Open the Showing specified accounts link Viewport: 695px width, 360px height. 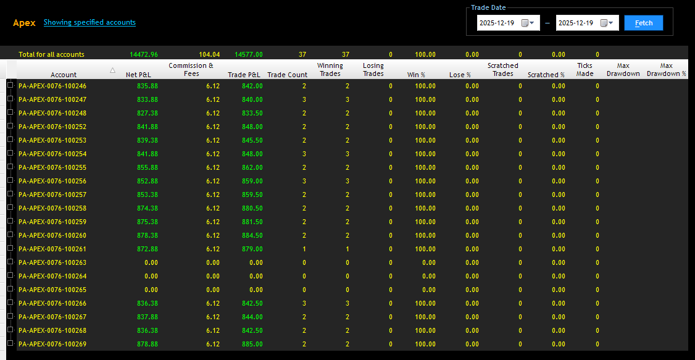coord(89,22)
